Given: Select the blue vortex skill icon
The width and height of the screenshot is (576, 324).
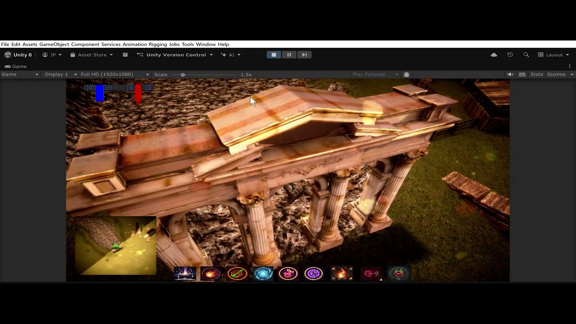Looking at the screenshot, I should point(263,273).
